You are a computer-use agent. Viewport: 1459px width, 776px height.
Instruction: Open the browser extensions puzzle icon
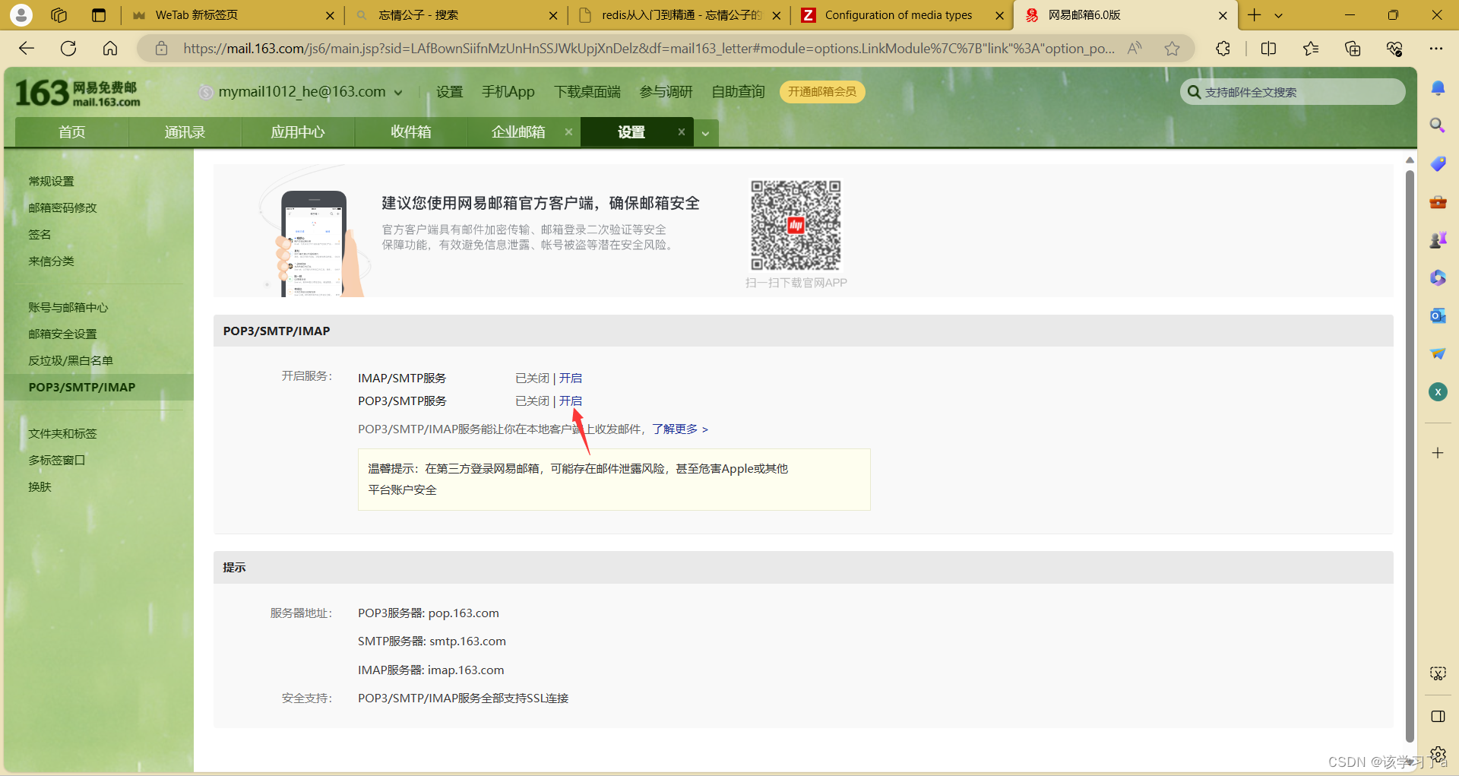coord(1223,49)
